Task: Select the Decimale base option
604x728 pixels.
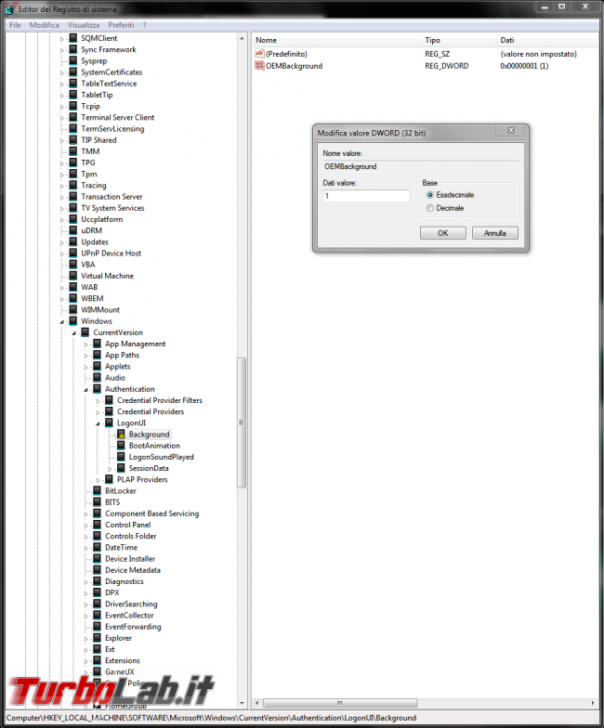Action: [430, 208]
